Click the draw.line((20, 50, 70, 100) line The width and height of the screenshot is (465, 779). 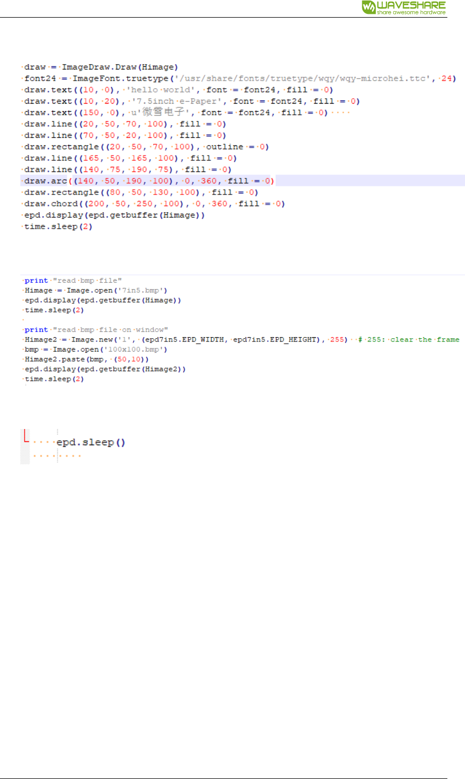point(125,124)
